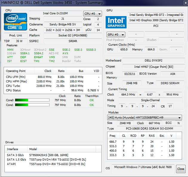The height and width of the screenshot is (177, 188).
Task: Click the Model column header in Drives
Action: click(61, 149)
